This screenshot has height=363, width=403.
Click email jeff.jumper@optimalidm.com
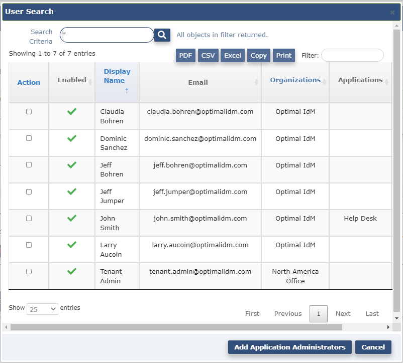coord(200,192)
